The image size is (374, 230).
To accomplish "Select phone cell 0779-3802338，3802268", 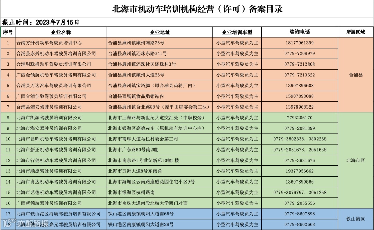I will pyautogui.click(x=300, y=139).
